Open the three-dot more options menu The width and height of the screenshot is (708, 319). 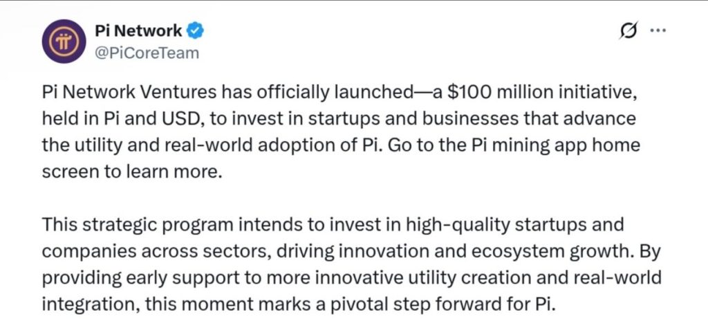point(658,31)
